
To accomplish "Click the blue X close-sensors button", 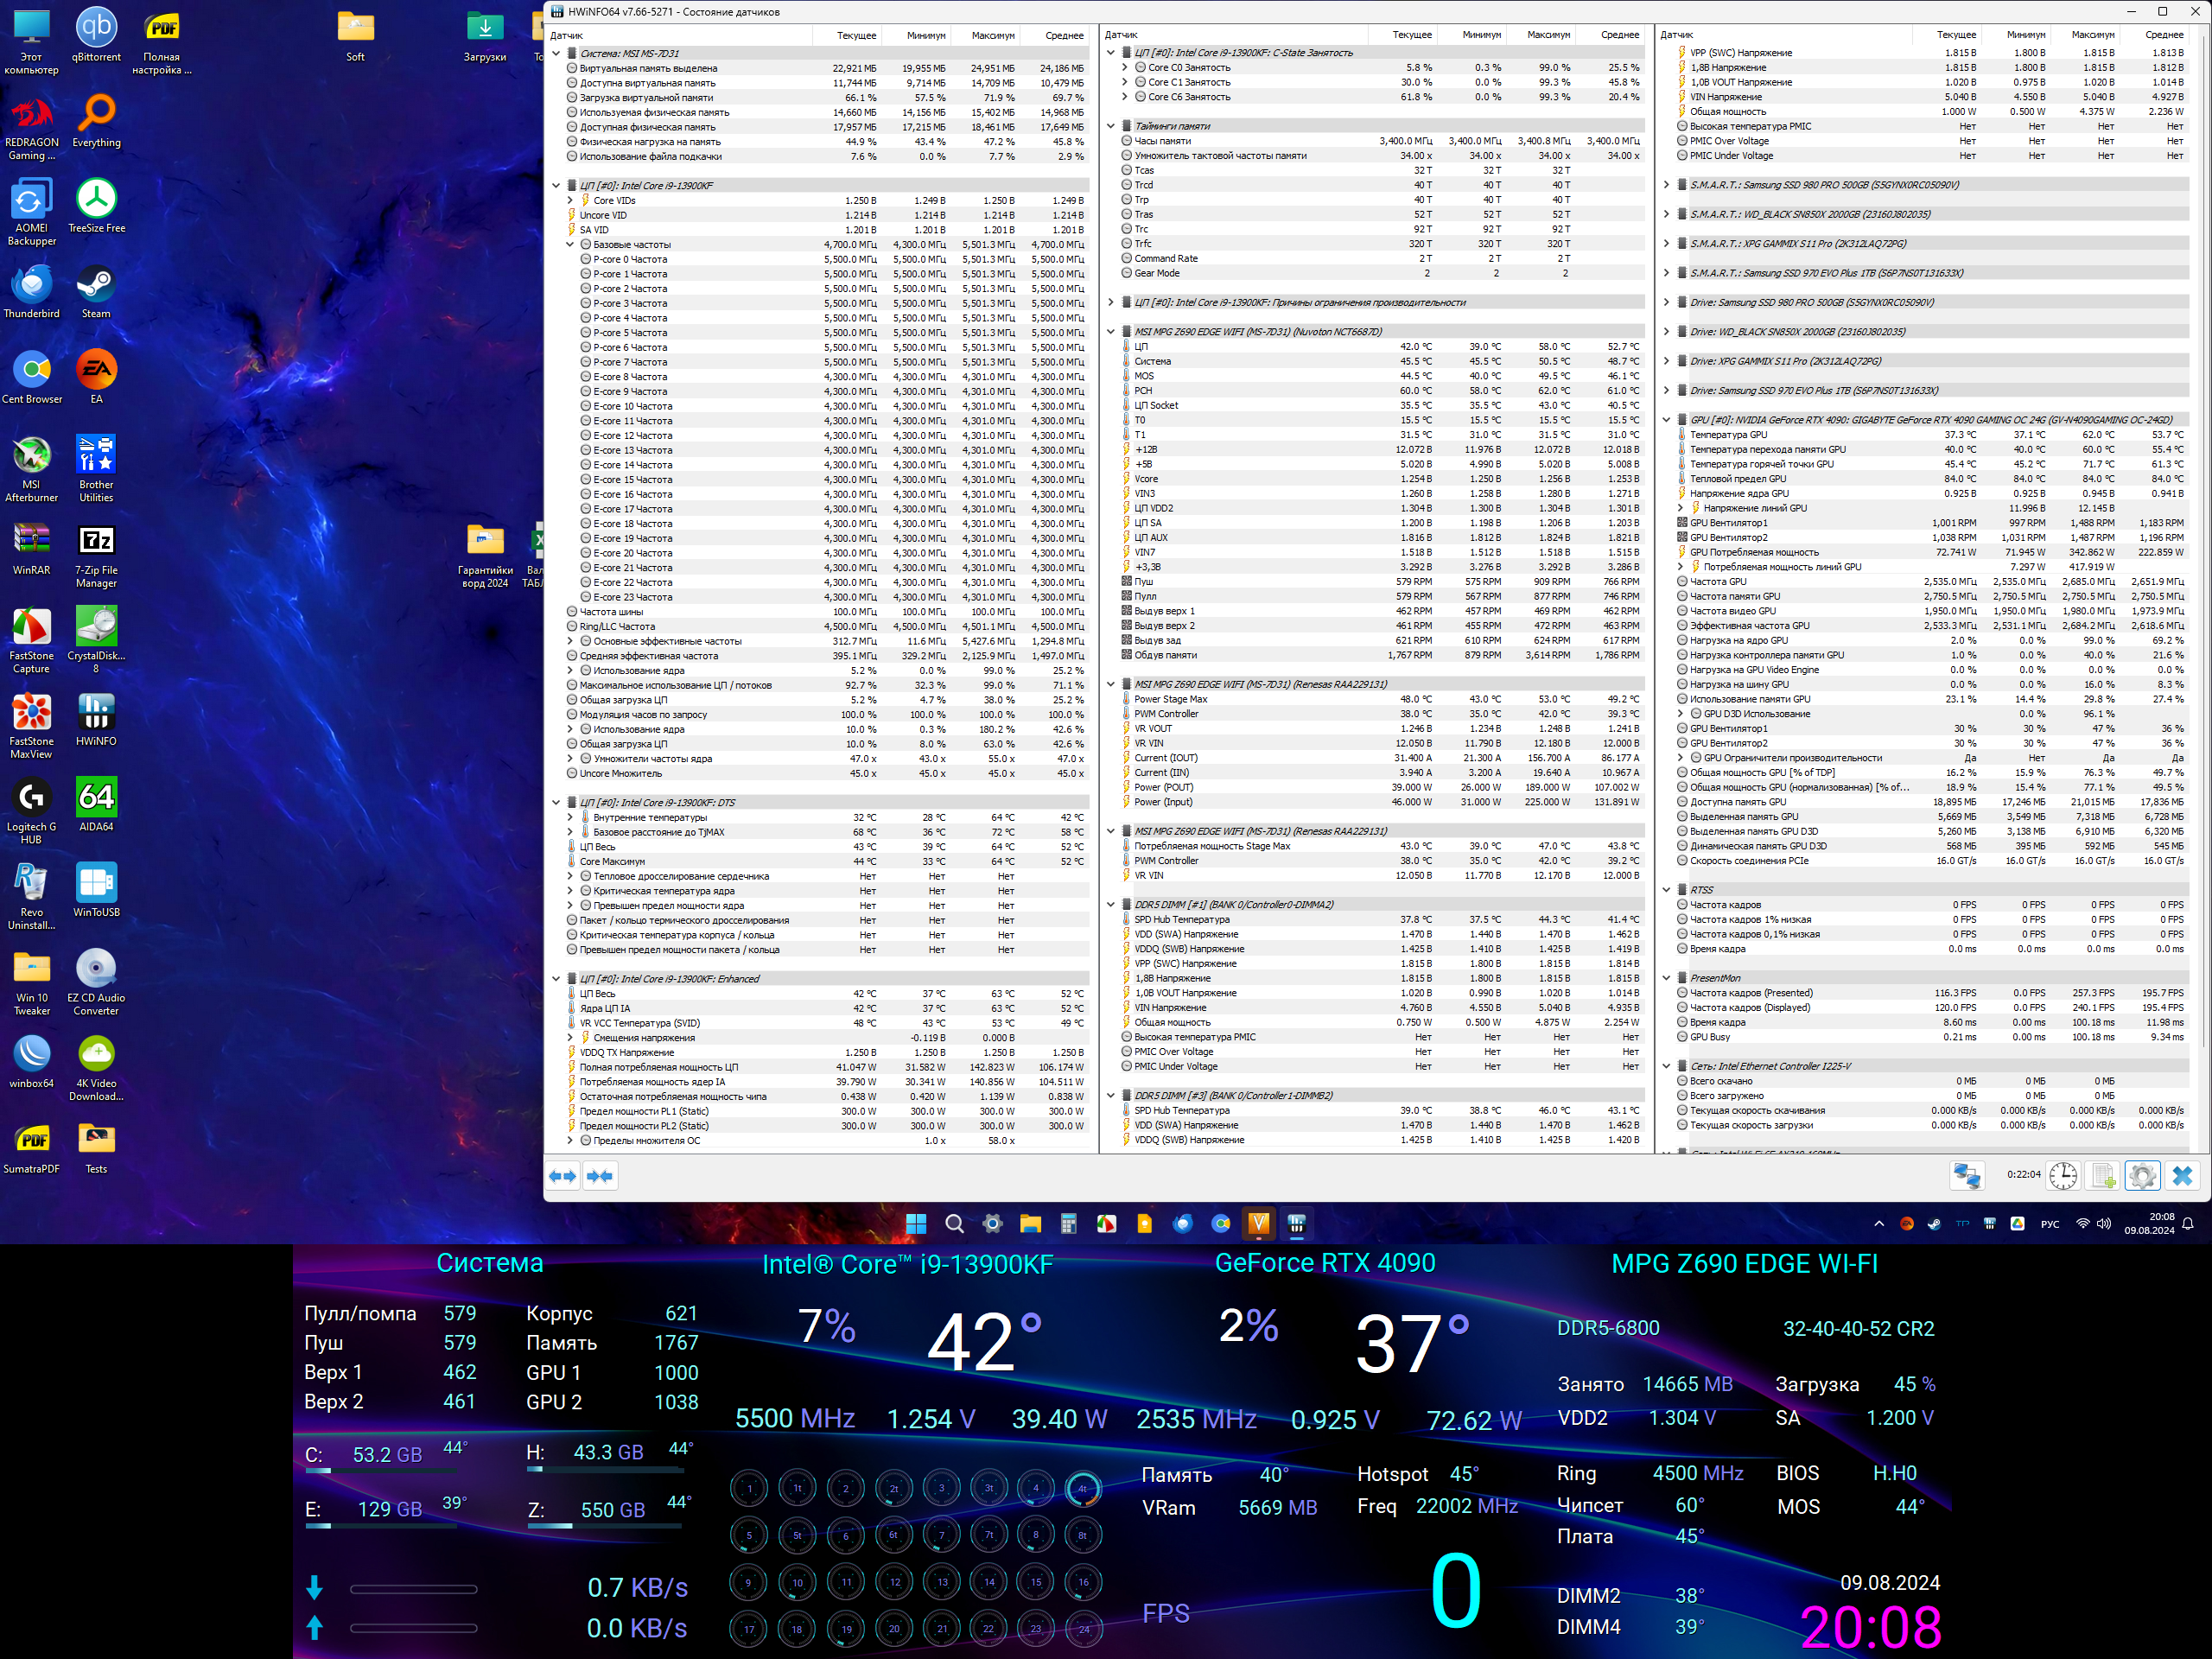I will (2182, 1176).
